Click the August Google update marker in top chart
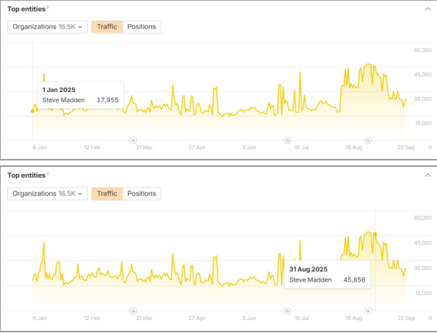 368,140
